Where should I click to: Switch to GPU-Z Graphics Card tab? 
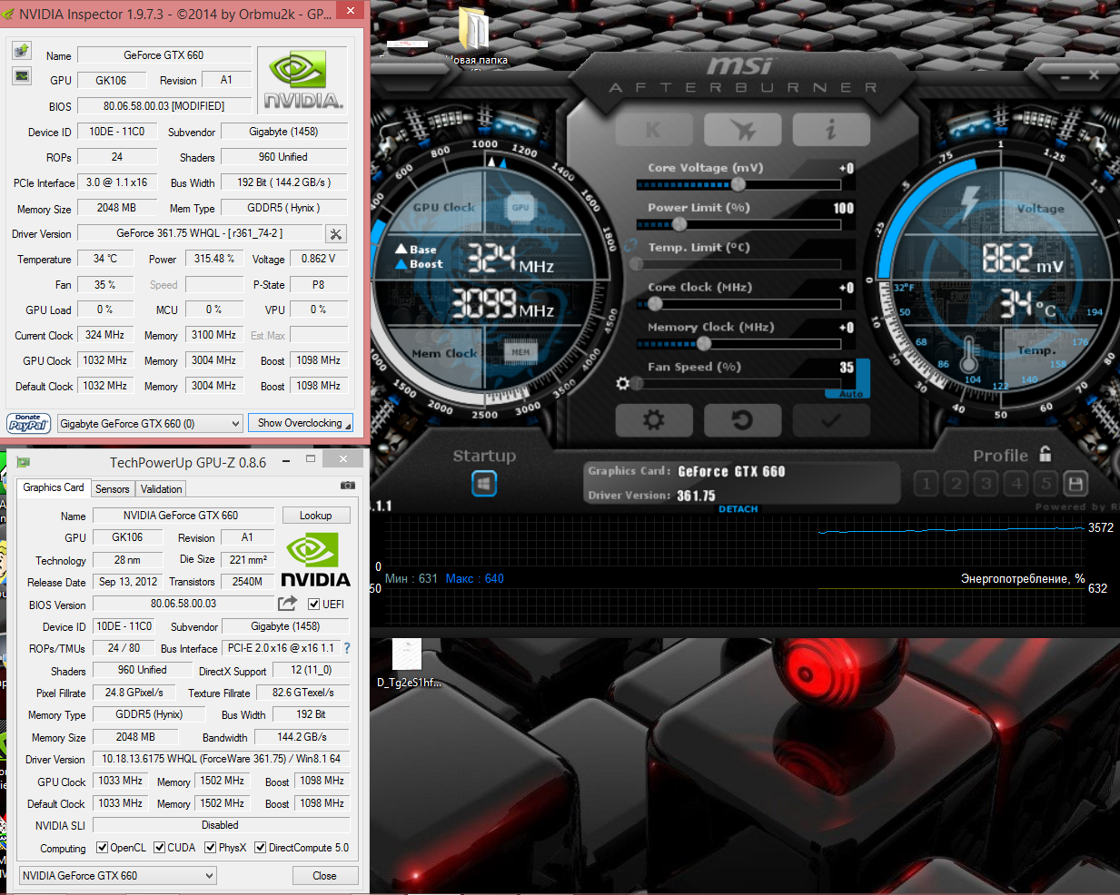pos(54,487)
